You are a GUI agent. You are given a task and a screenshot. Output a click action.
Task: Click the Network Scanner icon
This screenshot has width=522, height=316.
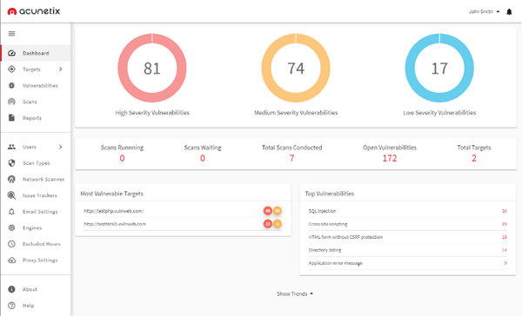click(11, 179)
